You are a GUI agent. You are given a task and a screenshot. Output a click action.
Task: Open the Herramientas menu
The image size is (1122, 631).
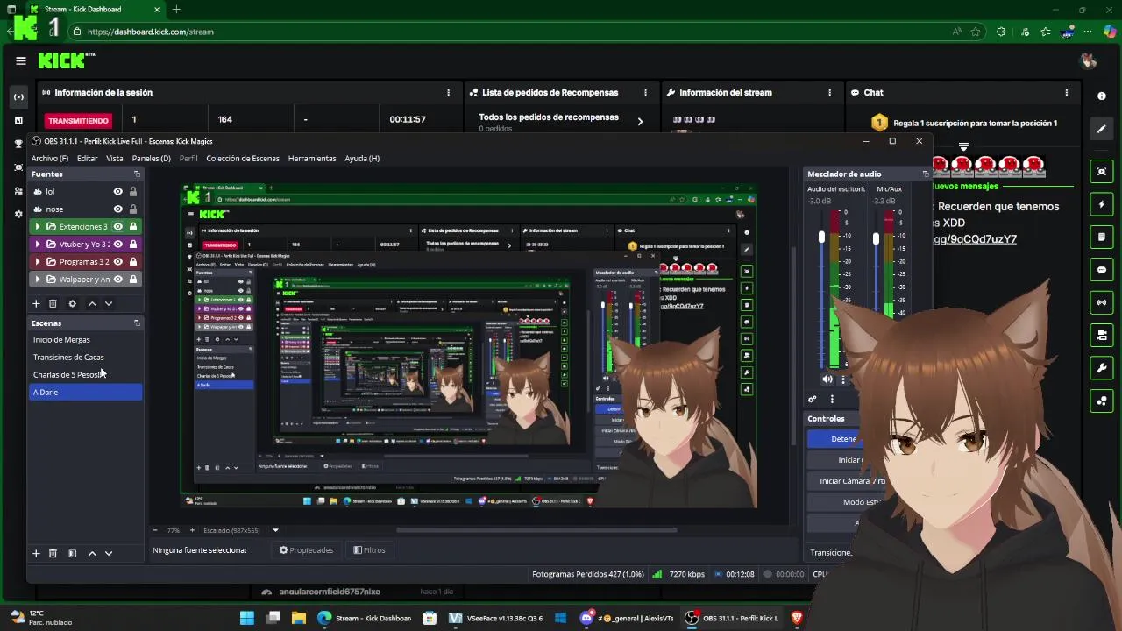[x=312, y=159]
